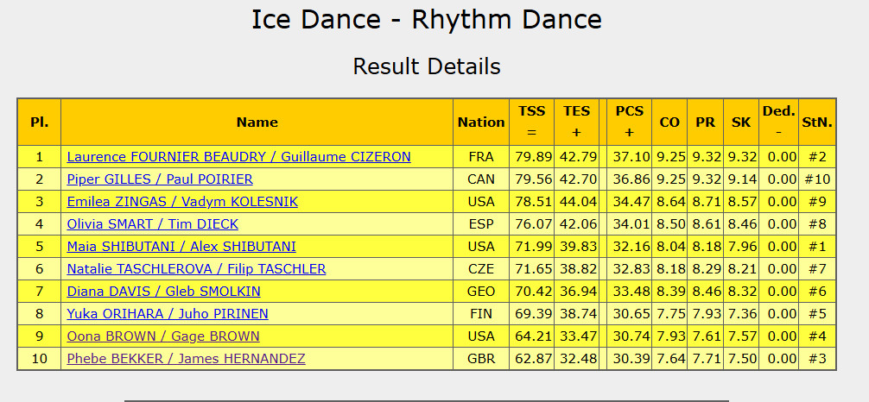
Task: Open Olivia Smart / Tim Dieck link
Action: (153, 224)
